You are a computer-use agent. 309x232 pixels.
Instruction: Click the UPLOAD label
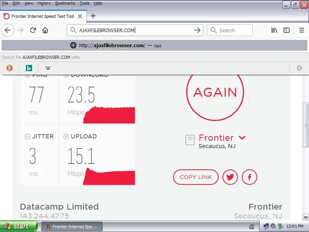[x=84, y=136]
